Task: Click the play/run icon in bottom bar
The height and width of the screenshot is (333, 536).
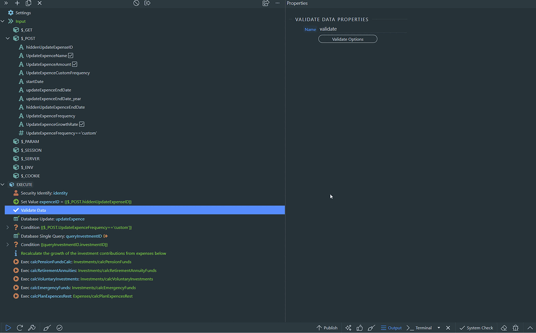Action: 8,328
